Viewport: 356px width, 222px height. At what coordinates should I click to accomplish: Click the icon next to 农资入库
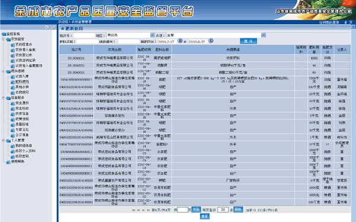[x=12, y=77]
